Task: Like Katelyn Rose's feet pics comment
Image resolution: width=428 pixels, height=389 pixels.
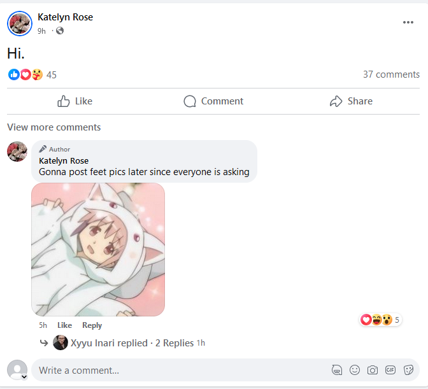Action: click(64, 325)
